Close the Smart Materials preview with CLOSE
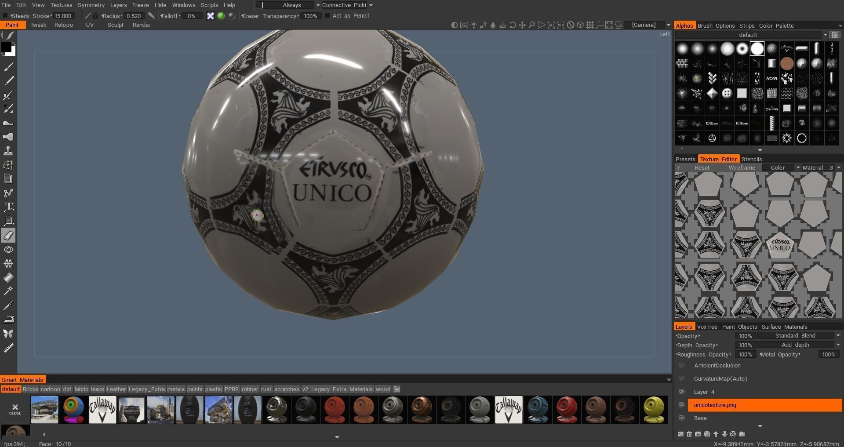This screenshot has height=447, width=844. point(15,410)
